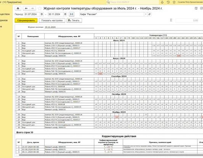Navigate forward with the right arrow
The image size is (203, 158).
click(x=32, y=8)
